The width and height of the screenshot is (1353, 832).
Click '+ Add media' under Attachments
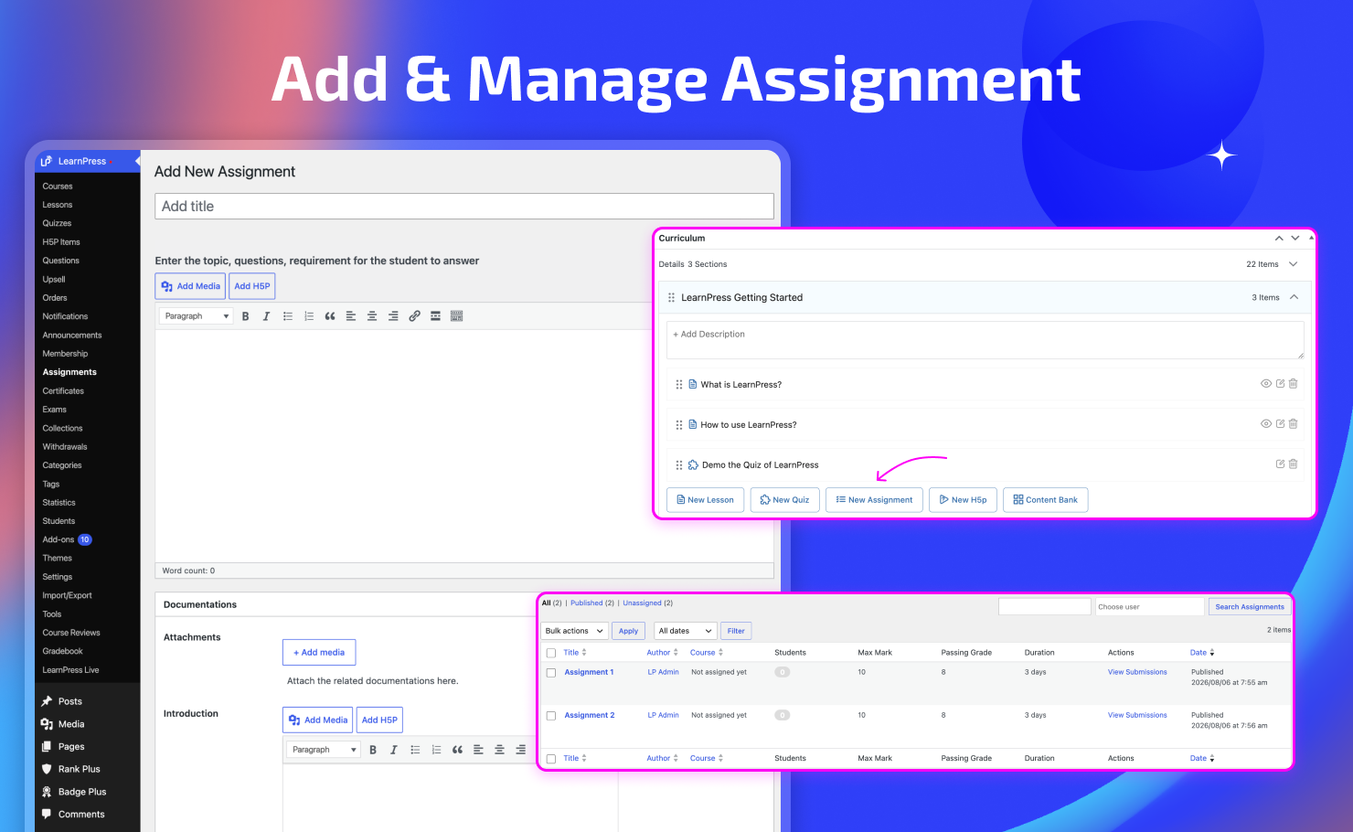pyautogui.click(x=319, y=653)
